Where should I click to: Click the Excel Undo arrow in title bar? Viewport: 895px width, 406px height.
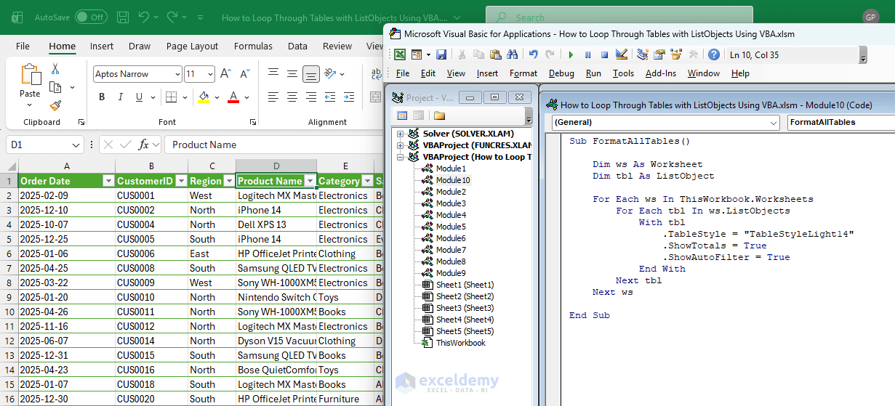tap(144, 17)
